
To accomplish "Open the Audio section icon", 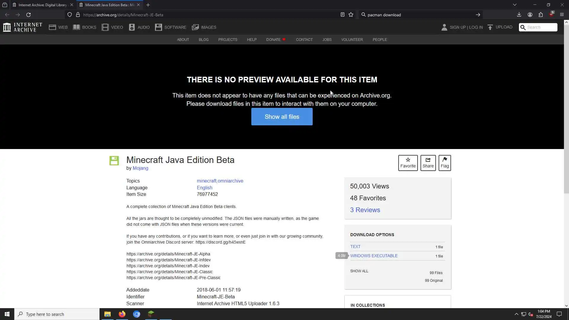I will (132, 27).
